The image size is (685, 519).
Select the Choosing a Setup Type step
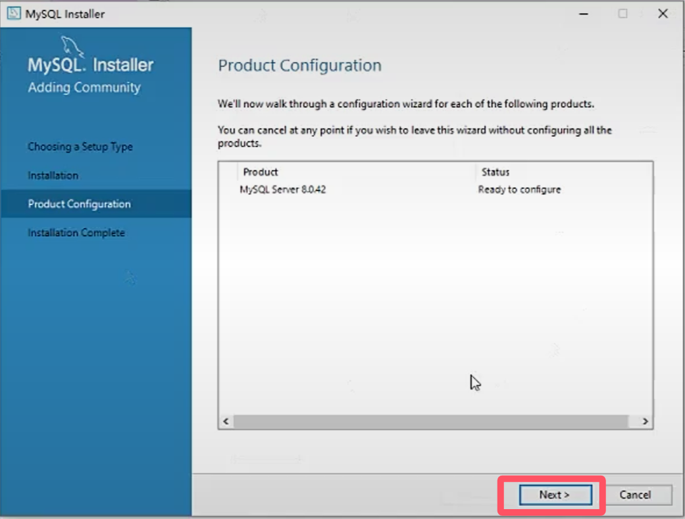[80, 147]
